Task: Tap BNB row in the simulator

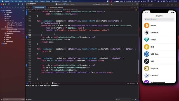Action: (x=159, y=47)
